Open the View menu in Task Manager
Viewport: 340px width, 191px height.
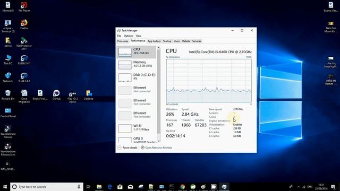(138, 36)
